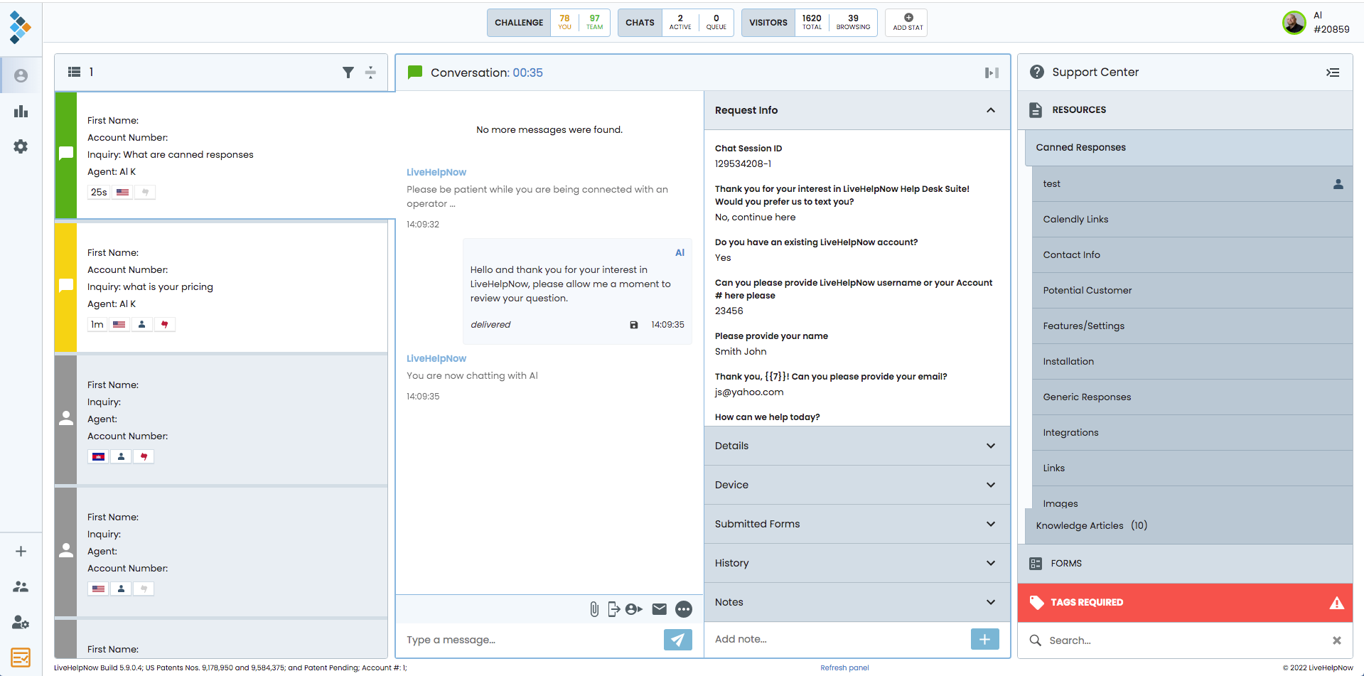The image size is (1364, 676).
Task: Open more chat options with ellipsis icon
Action: [684, 609]
